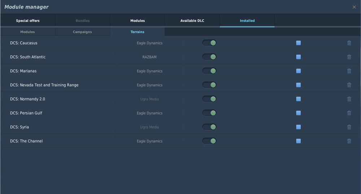
Task: Select the Modules sub-tab under Installed
Action: click(27, 32)
